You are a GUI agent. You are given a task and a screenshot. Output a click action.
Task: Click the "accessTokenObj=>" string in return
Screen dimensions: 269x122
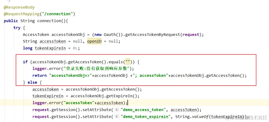coord(70,76)
